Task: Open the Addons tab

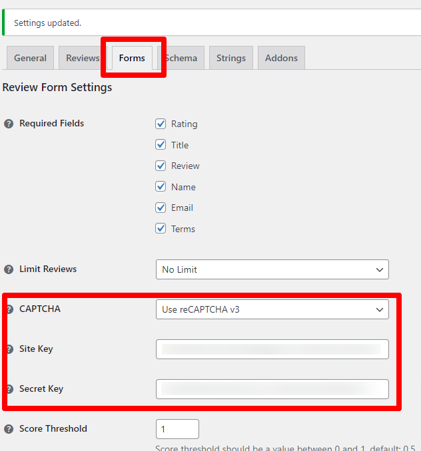Action: pyautogui.click(x=281, y=58)
